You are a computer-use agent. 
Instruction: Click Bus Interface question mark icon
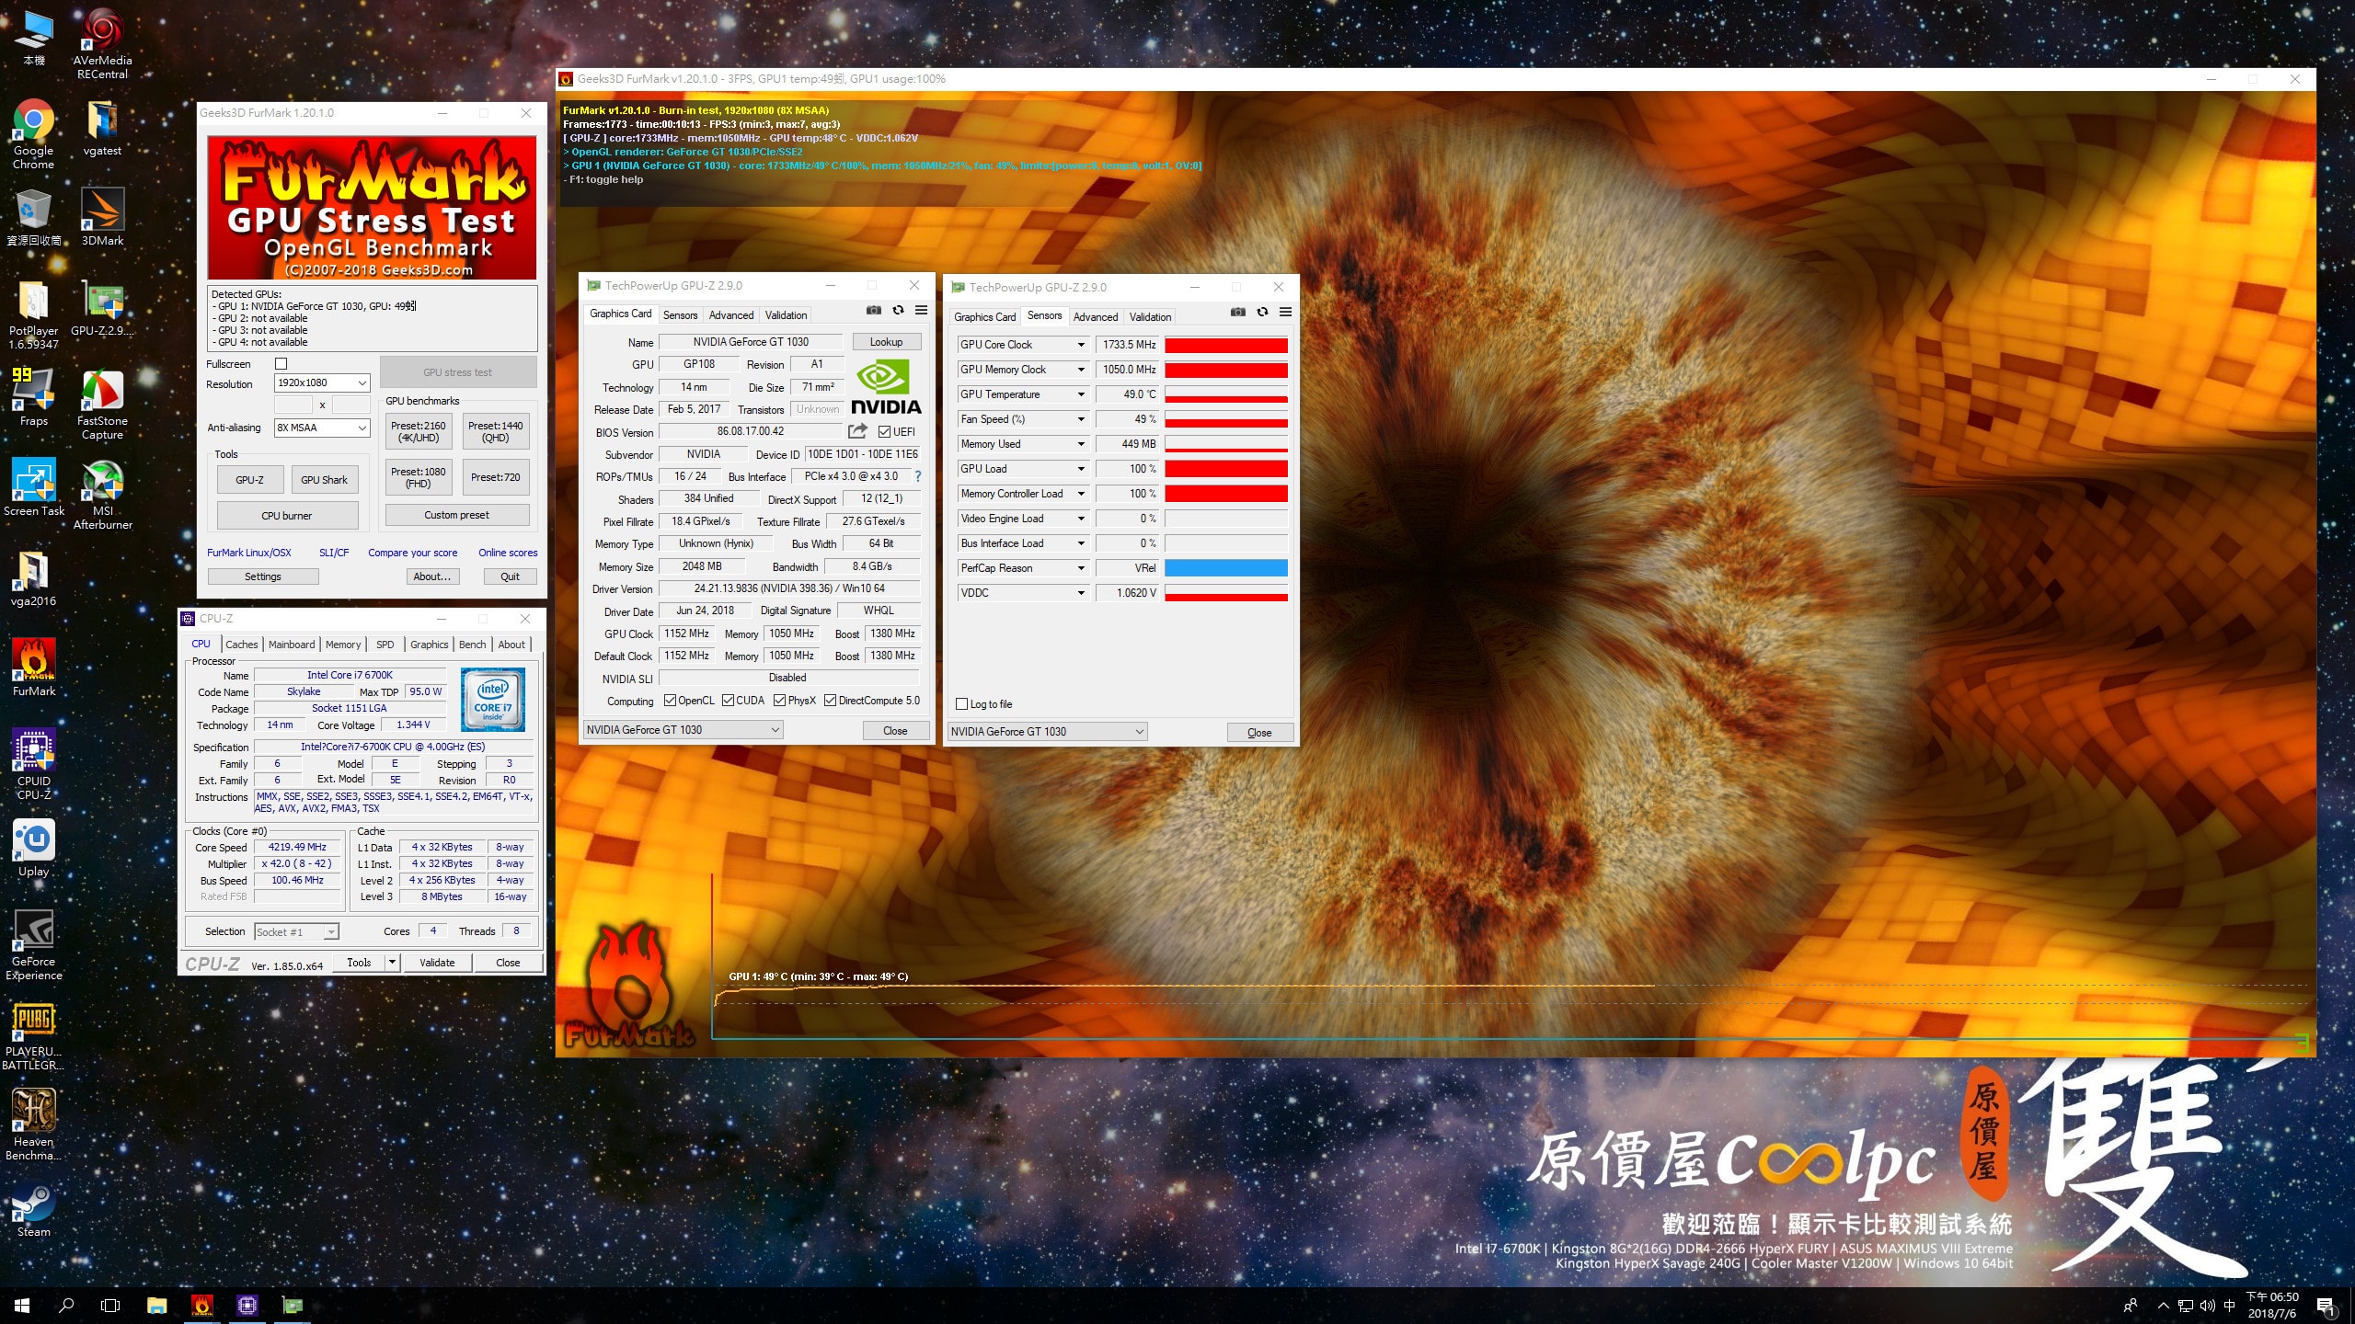917,476
